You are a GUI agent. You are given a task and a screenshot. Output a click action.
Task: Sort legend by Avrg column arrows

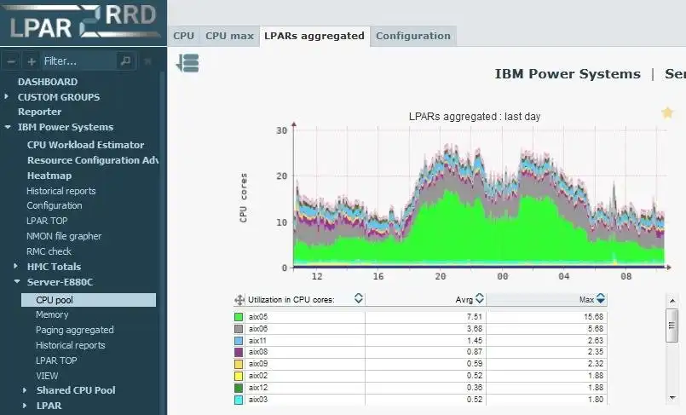coord(480,298)
